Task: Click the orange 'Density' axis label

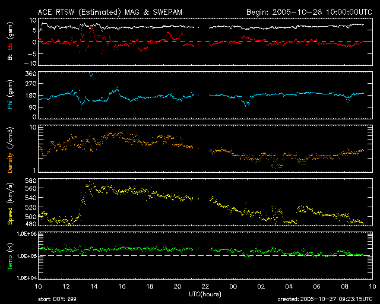Action: pos(10,163)
